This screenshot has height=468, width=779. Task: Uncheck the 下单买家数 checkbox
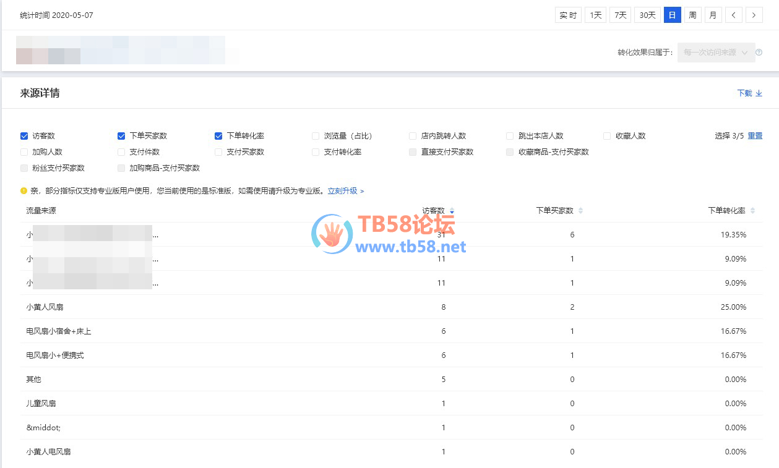[x=121, y=136]
